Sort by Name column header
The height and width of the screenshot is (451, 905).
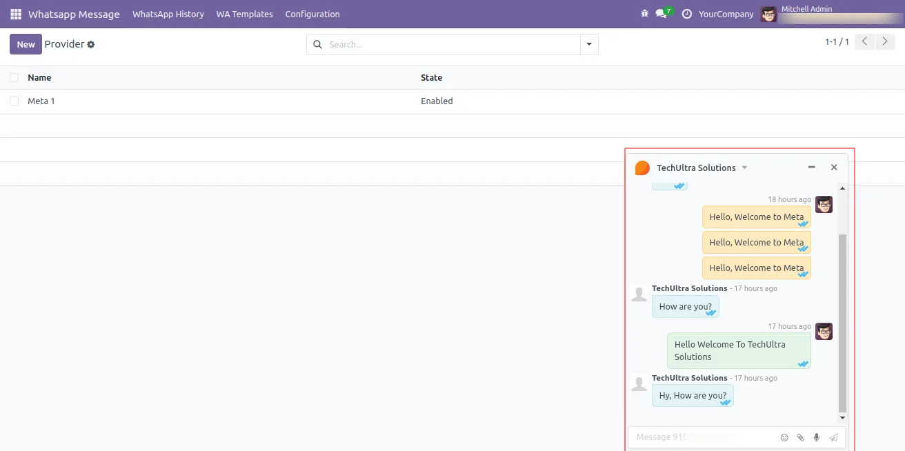click(39, 78)
